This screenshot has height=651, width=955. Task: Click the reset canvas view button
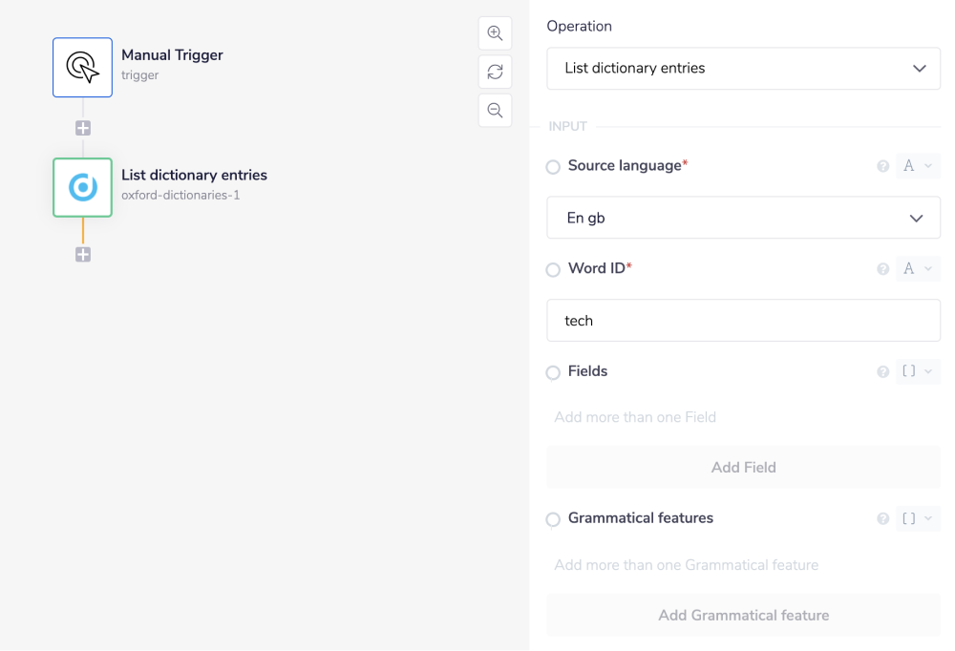click(x=495, y=72)
